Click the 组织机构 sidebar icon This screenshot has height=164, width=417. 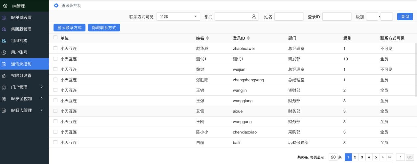coord(4,41)
